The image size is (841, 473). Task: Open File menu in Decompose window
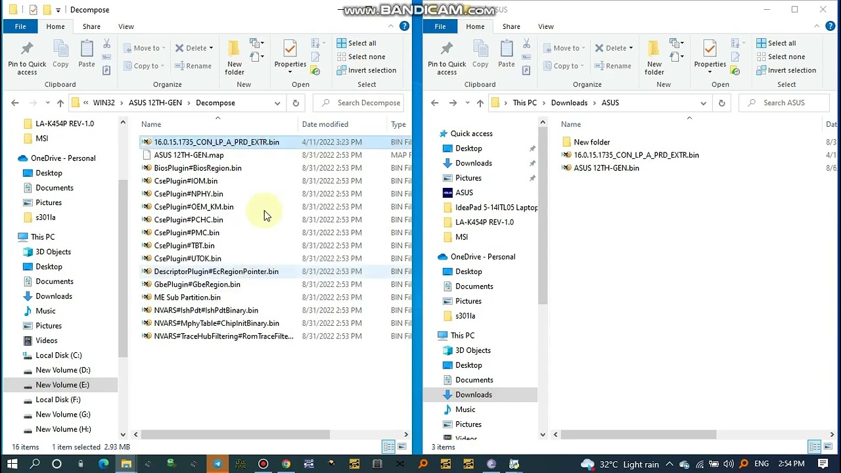[20, 26]
